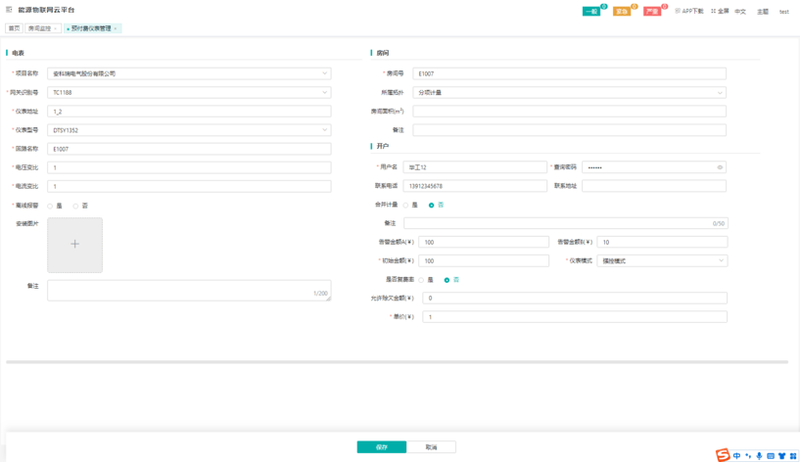Select the 预付费仪表管理 tab

[91, 28]
